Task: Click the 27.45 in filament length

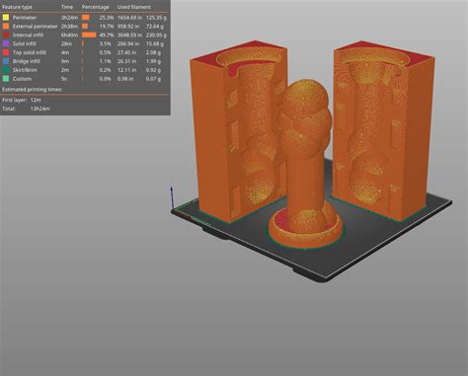Action: coord(127,52)
